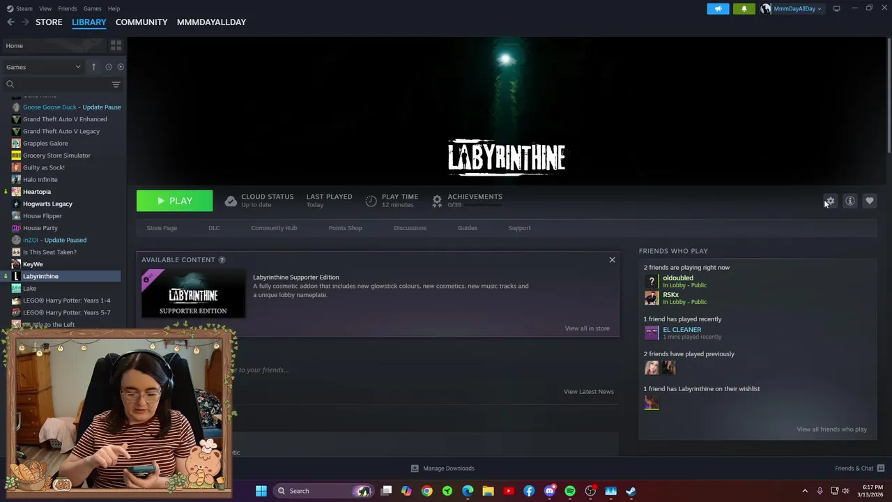
Task: Switch to Big Picture mode icon
Action: (836, 8)
